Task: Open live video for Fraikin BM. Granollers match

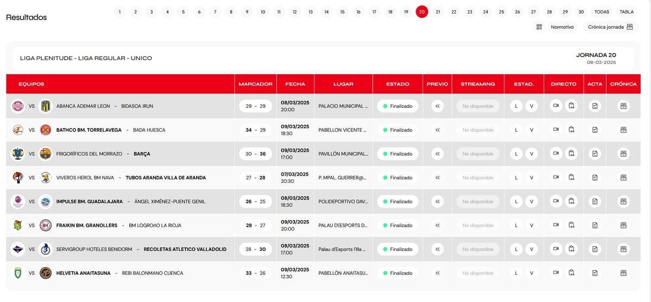Action: pyautogui.click(x=556, y=226)
